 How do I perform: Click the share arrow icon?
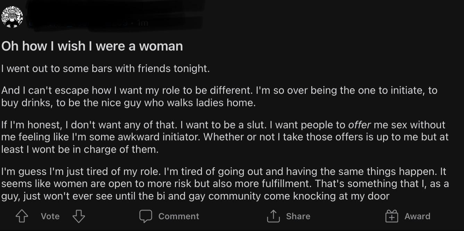tap(273, 216)
